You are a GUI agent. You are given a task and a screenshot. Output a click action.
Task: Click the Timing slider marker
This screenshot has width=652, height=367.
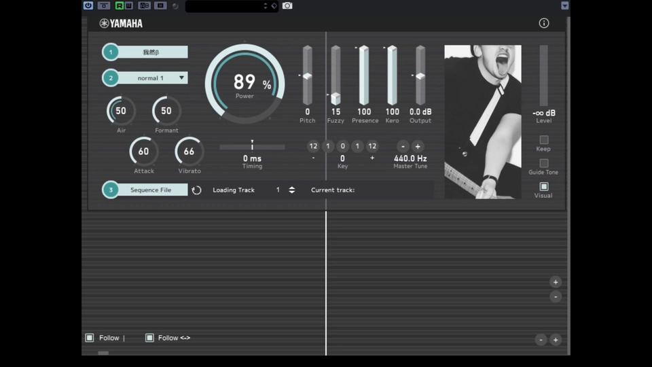[252, 145]
